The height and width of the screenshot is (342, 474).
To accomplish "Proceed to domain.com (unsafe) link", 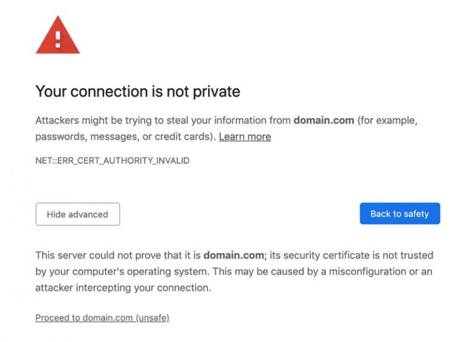I will click(x=102, y=317).
